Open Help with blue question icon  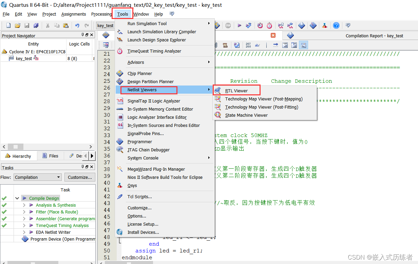click(x=336, y=25)
